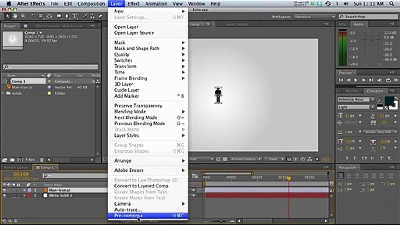This screenshot has width=400, height=225.
Task: Switch to Render Queue tab
Action: point(16,167)
